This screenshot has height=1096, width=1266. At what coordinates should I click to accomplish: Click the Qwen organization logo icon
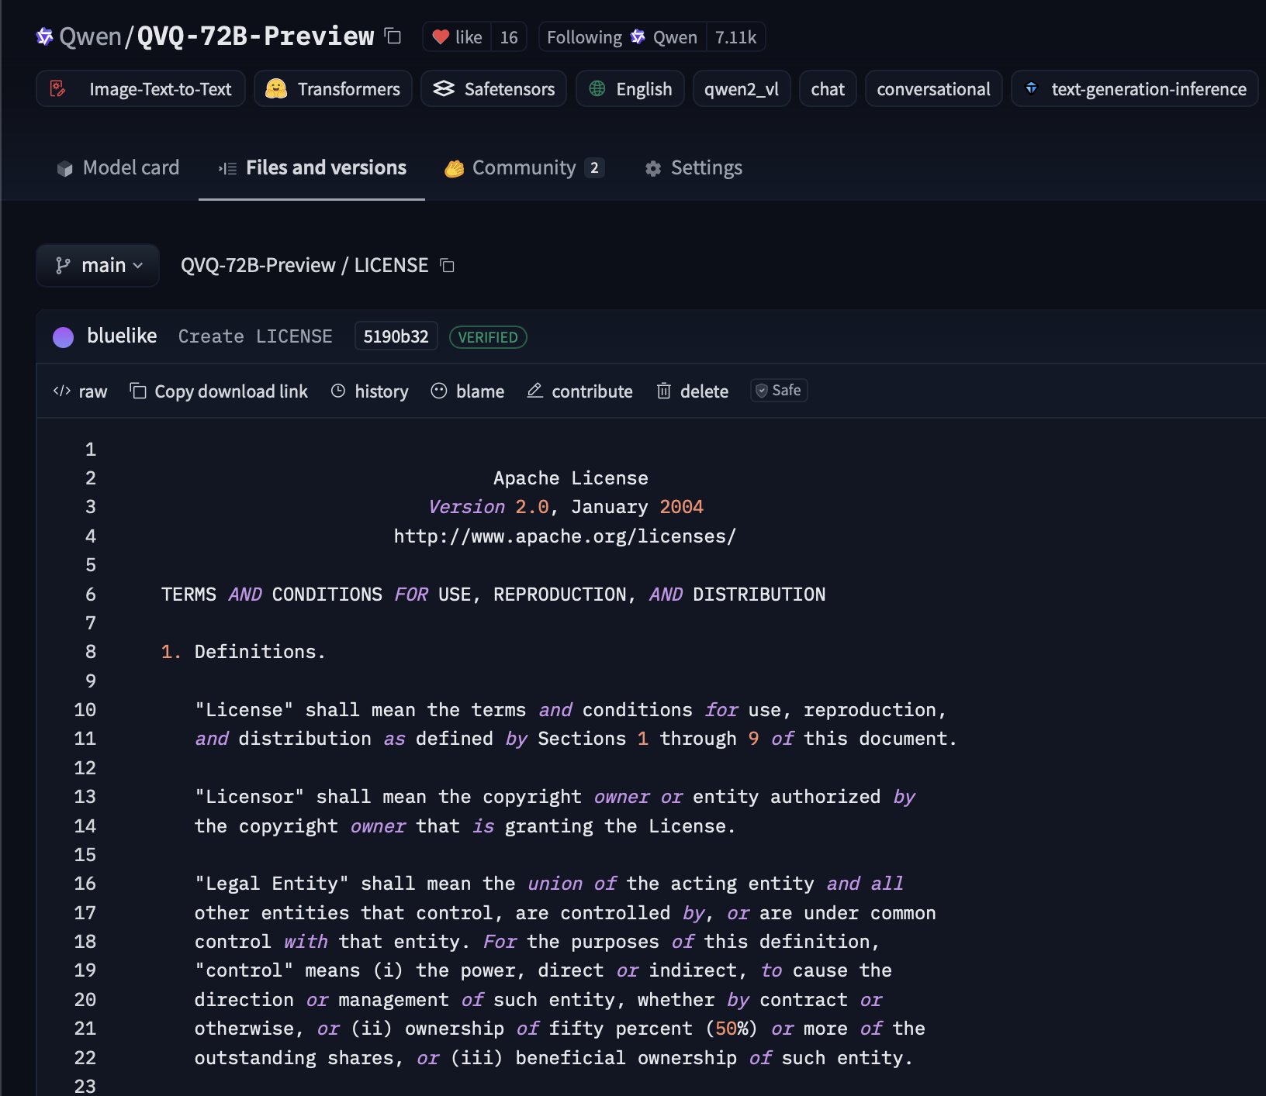point(45,36)
